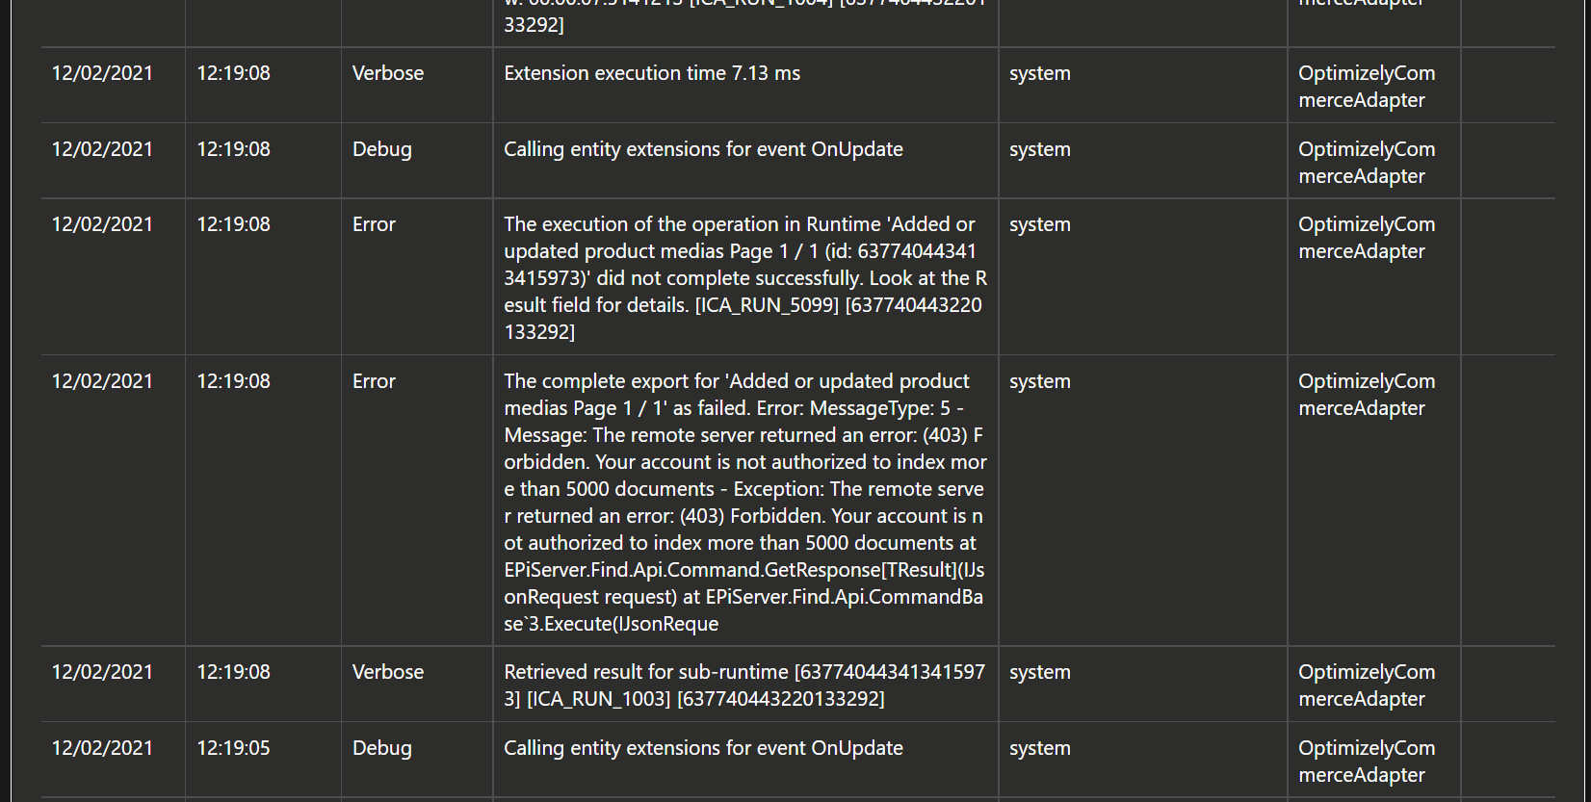Click Error level of the ICA_RUN_5099 row
Screen dimensions: 1591x802
pos(374,224)
